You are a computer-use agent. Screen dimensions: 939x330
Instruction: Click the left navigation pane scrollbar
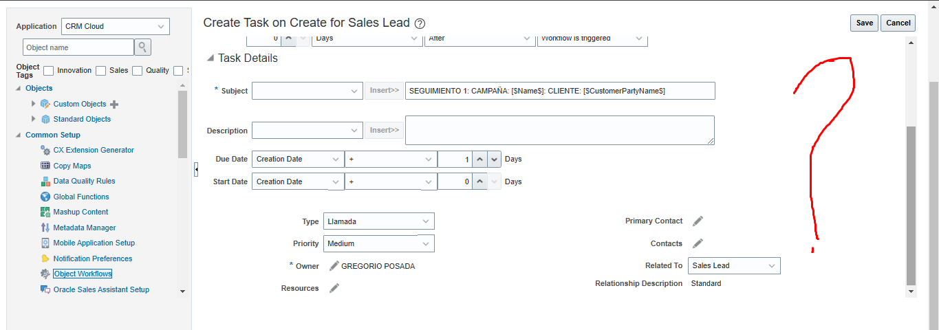pyautogui.click(x=182, y=124)
